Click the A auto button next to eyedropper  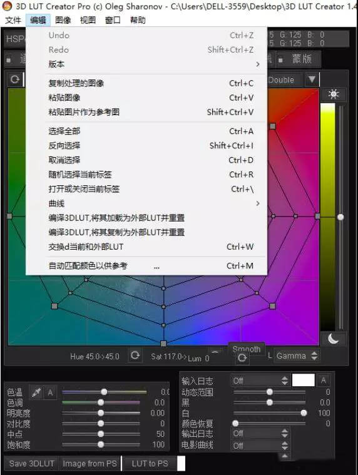tap(50, 392)
